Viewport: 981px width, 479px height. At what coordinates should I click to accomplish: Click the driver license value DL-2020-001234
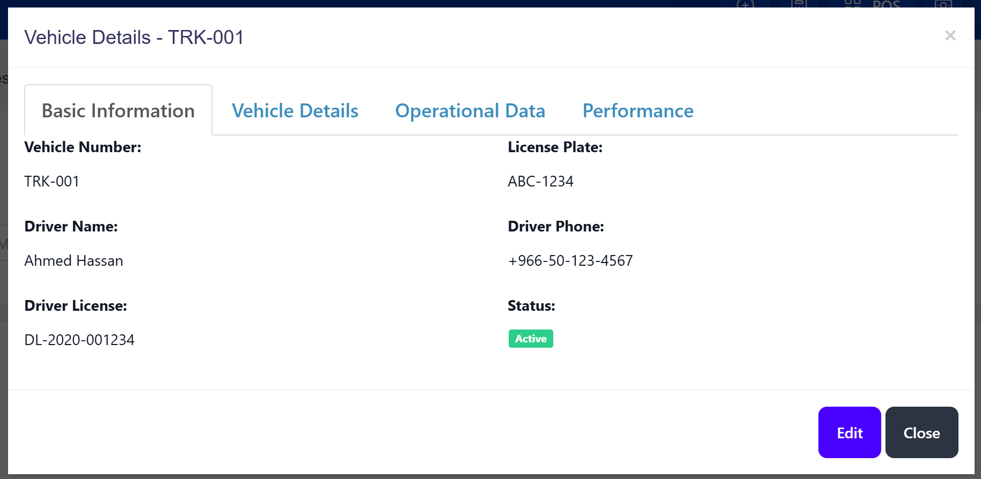pos(79,340)
